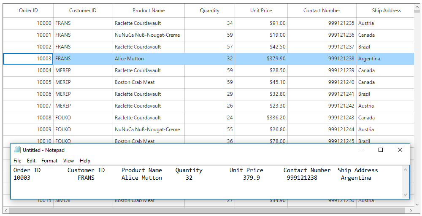Click the Notepad scrollbar down arrow
Viewport: 422px width, 216px height.
tap(405, 195)
